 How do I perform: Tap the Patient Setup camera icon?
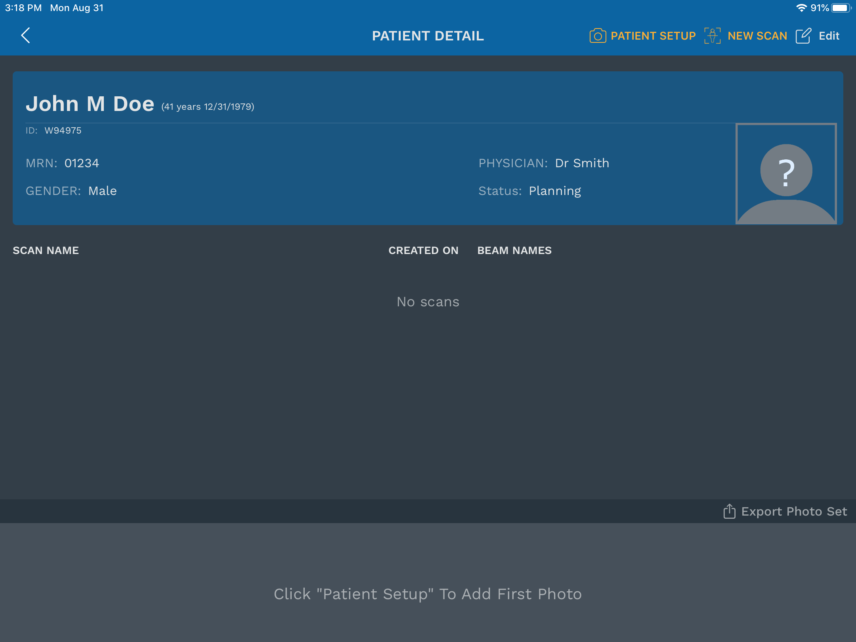click(x=598, y=36)
